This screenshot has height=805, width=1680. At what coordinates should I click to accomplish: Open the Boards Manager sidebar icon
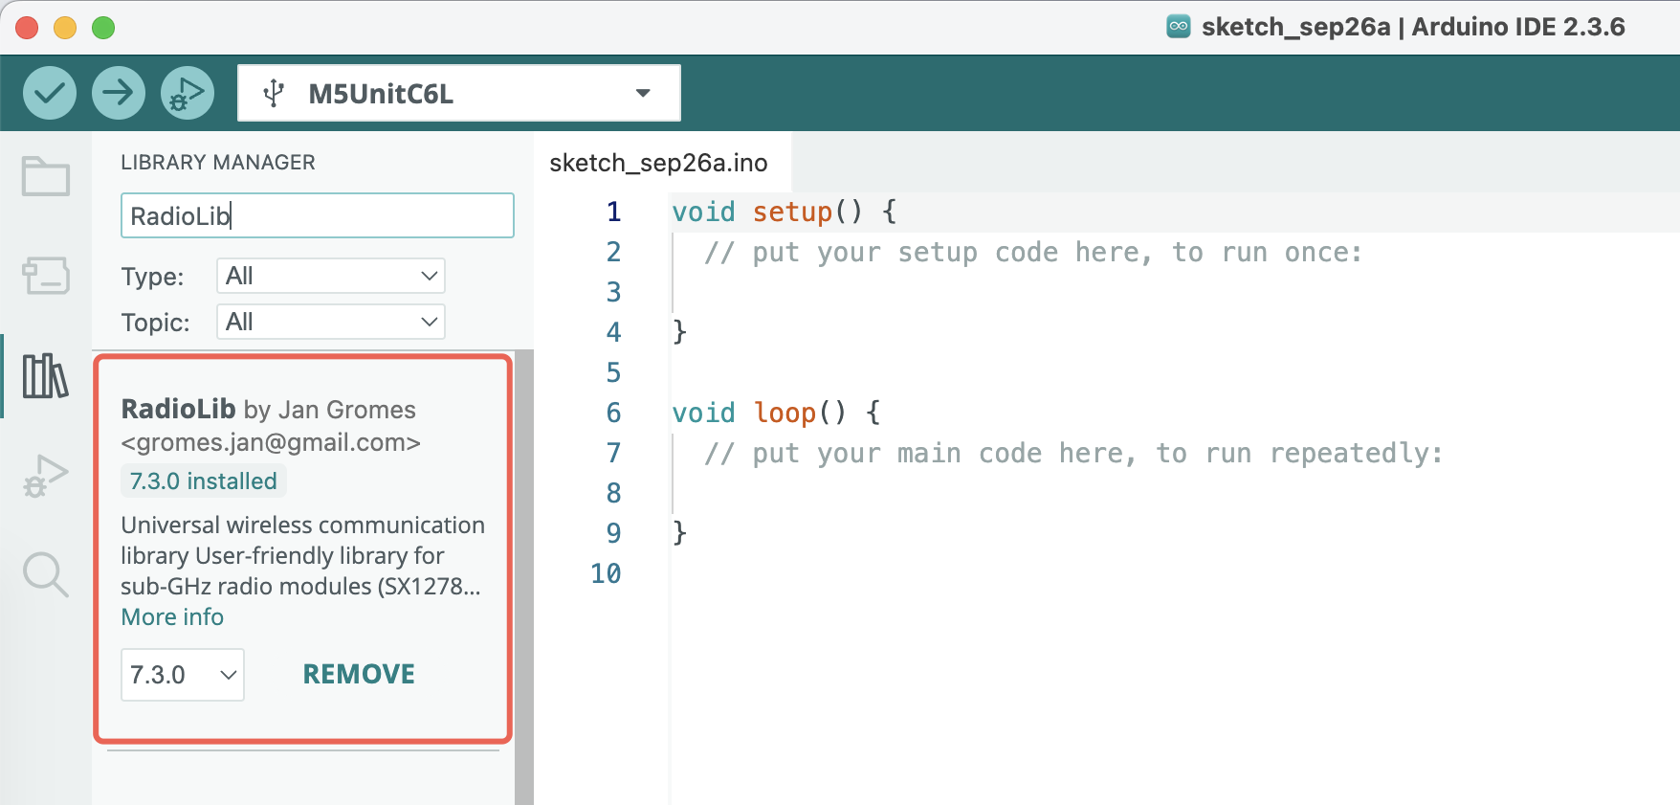(46, 276)
